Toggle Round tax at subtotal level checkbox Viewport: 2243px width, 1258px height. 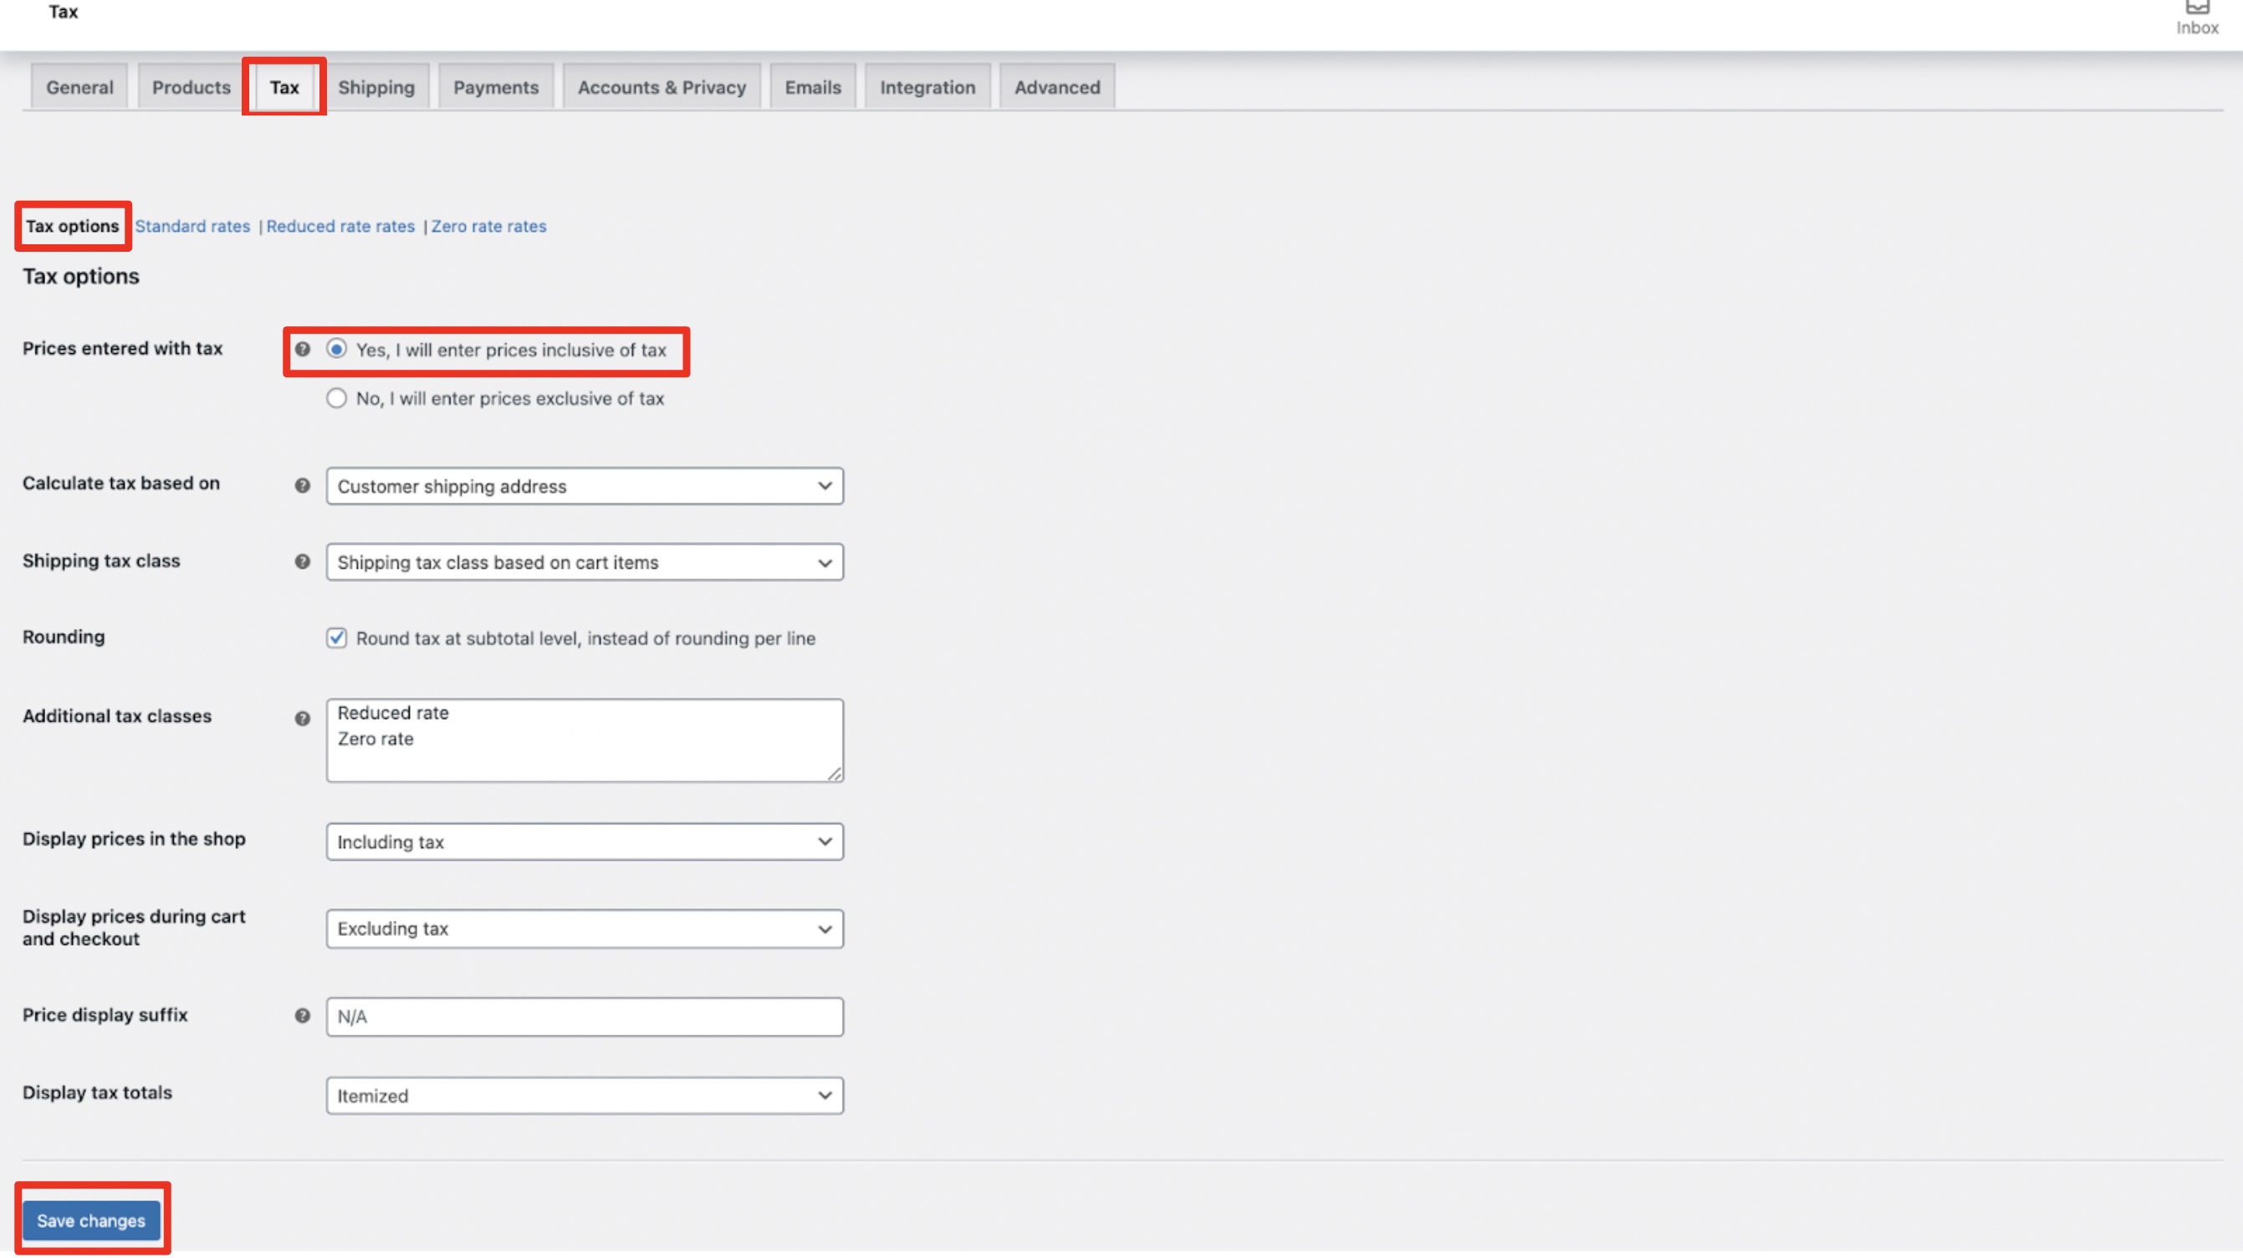pos(336,638)
